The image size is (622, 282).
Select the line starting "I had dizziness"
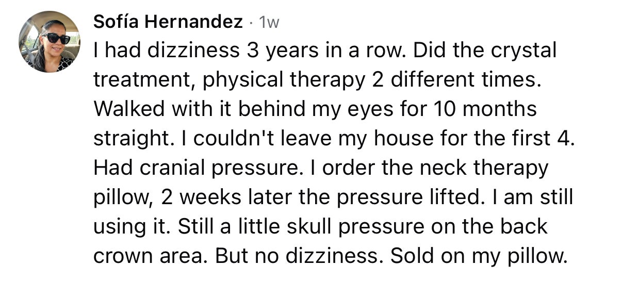coord(325,51)
